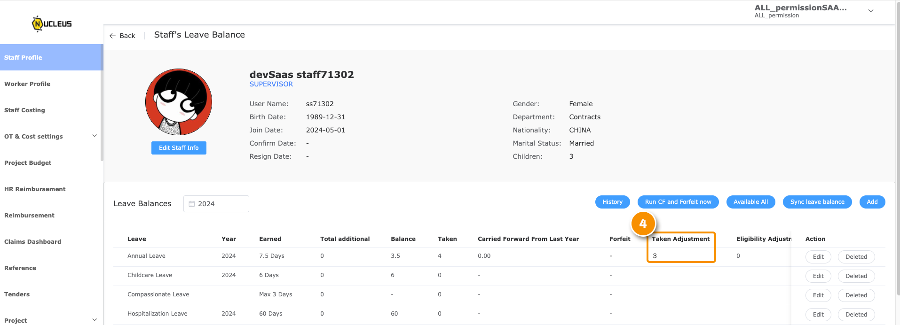Run CF and Forfeit now
900x325 pixels.
coord(678,202)
